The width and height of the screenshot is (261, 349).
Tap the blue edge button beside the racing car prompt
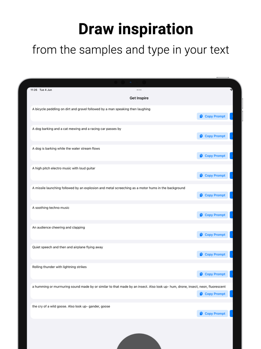231,136
